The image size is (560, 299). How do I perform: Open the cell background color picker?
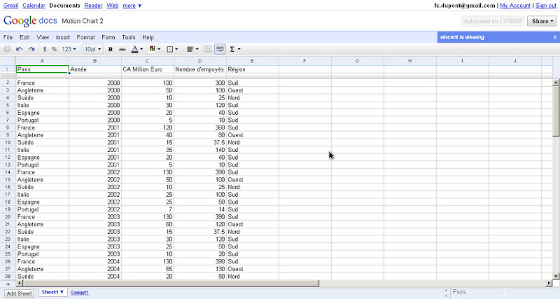[x=155, y=49]
